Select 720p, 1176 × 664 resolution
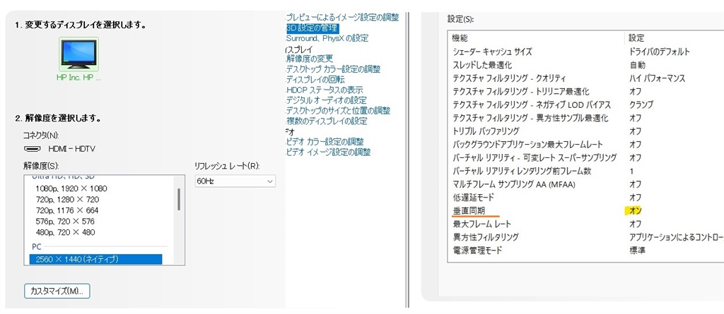The image size is (724, 314). point(67,211)
